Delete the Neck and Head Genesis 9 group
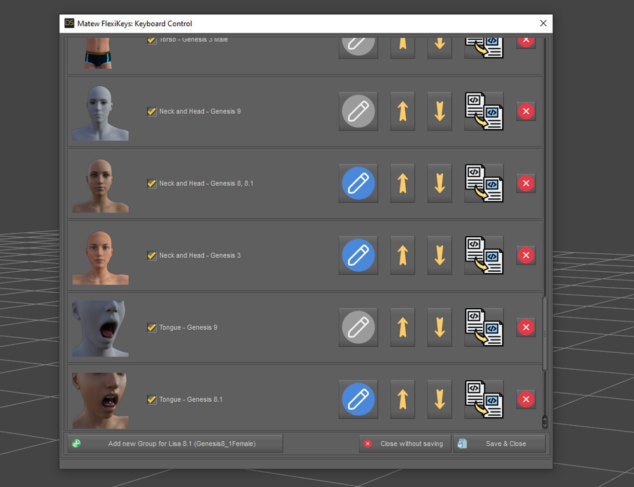 point(526,112)
